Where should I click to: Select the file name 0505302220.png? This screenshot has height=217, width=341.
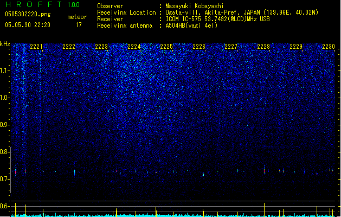pyautogui.click(x=28, y=14)
